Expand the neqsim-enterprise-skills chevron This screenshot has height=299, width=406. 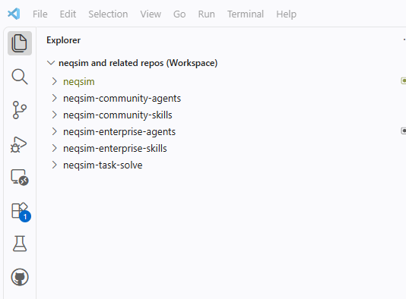[54, 148]
